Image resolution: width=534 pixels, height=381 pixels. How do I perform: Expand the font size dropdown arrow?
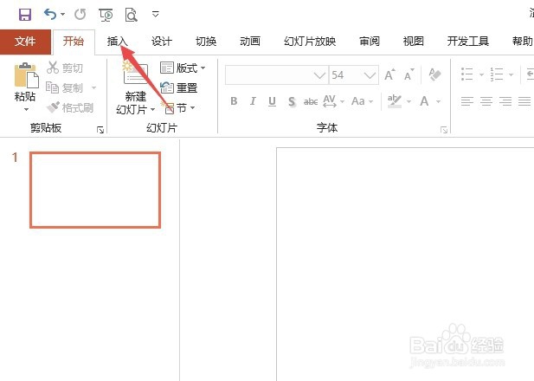pos(370,75)
